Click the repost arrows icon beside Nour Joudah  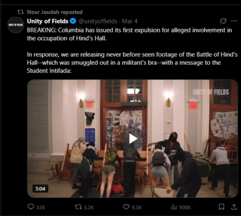[21, 12]
